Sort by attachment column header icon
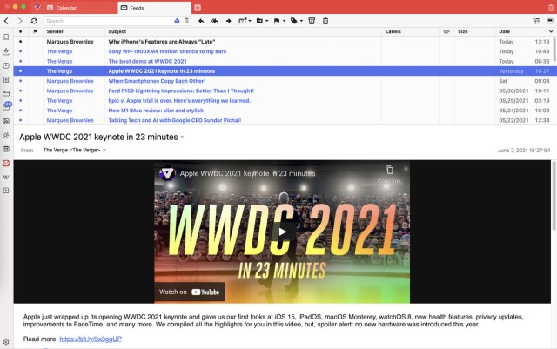 (x=446, y=31)
